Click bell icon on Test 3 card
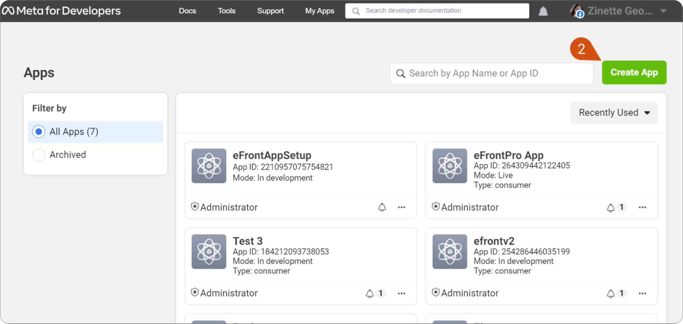The image size is (683, 324). click(370, 294)
